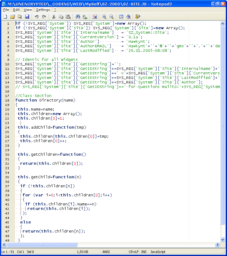The image size is (227, 256).
Task: Click comment '//Class Section' on line 17
Action: 33,96
